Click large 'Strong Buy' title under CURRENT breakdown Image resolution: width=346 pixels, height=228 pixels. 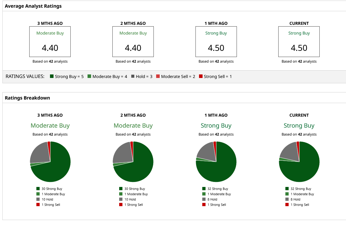coord(299,126)
